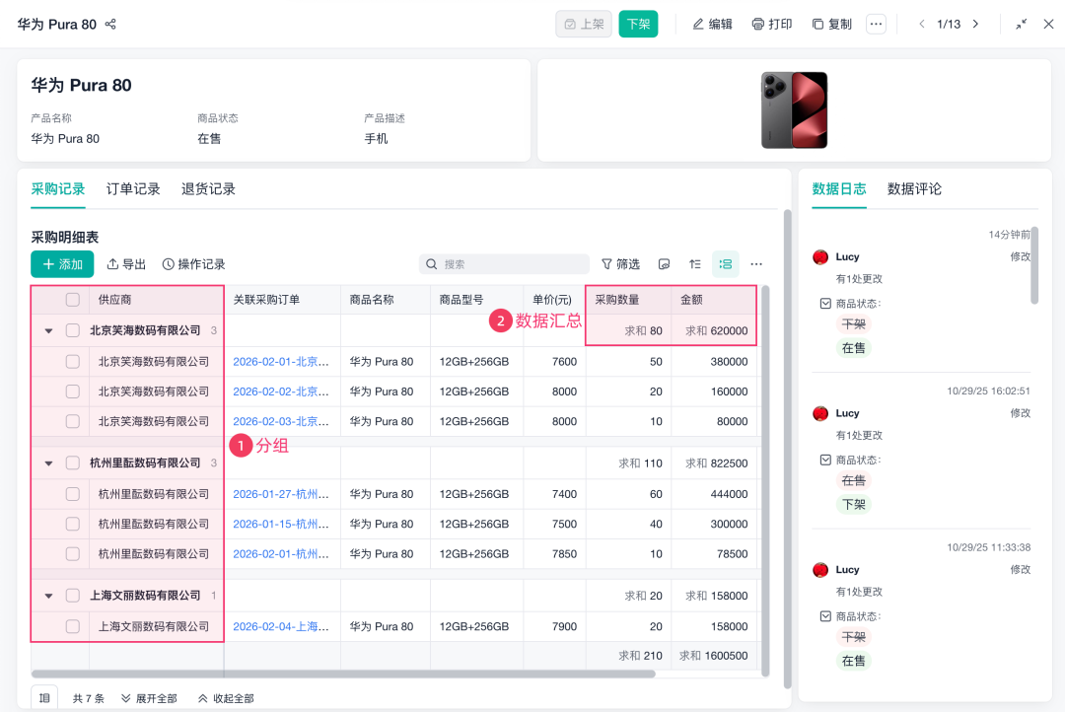Check the row with amount 444000
Image resolution: width=1065 pixels, height=712 pixels.
tap(73, 495)
